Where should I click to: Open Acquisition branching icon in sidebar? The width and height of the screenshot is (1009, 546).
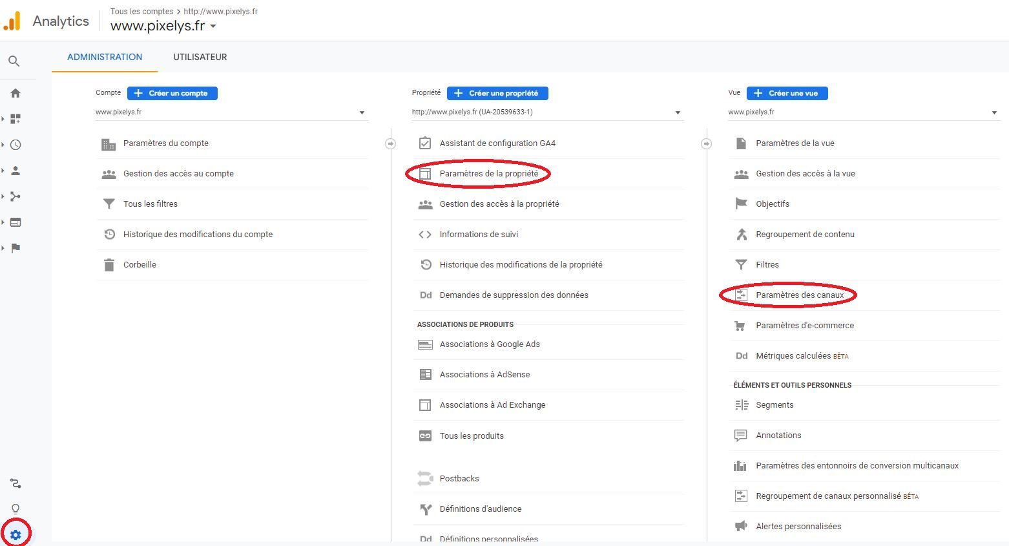16,196
